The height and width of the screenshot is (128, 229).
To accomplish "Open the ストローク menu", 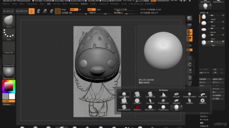I will coord(103,4).
